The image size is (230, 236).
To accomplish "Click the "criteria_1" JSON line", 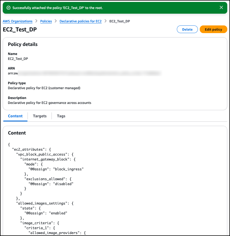I will point(40,228).
